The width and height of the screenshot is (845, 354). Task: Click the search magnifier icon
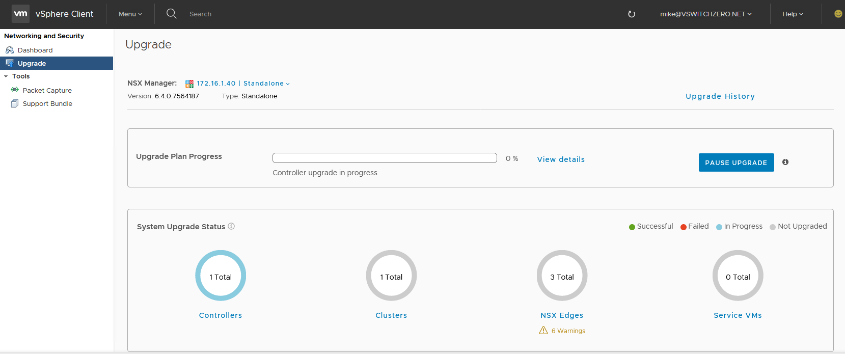(x=172, y=14)
